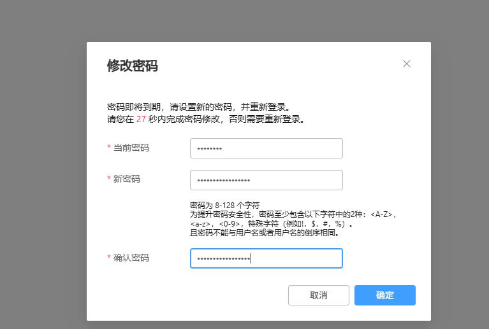Click the 新密码 label

tap(127, 179)
